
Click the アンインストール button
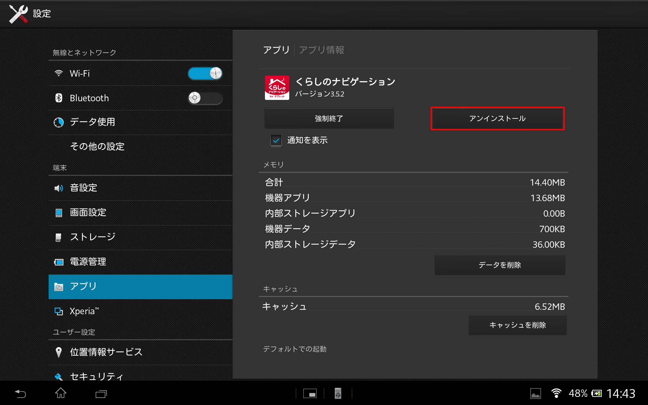pyautogui.click(x=497, y=118)
